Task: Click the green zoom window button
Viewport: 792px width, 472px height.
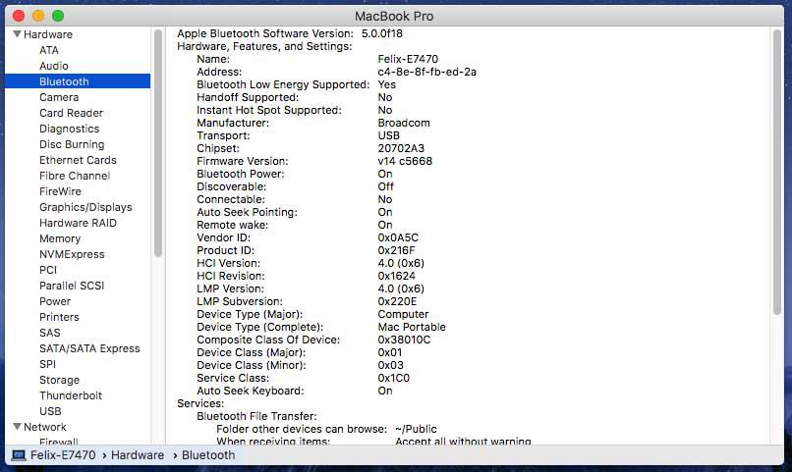Action: coord(58,16)
